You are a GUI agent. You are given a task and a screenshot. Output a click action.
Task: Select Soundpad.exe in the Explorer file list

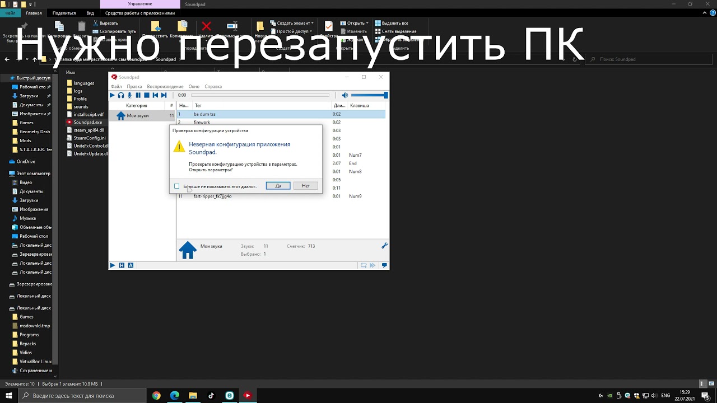[87, 122]
